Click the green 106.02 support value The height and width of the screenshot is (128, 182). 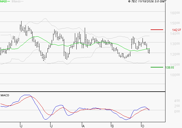pyautogui.click(x=170, y=67)
